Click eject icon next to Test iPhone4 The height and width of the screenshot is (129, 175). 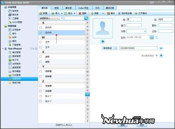pos(36,49)
